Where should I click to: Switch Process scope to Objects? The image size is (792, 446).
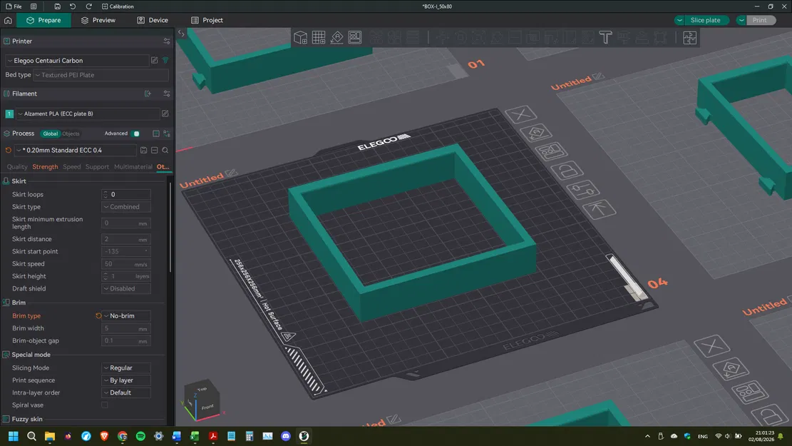click(x=71, y=134)
